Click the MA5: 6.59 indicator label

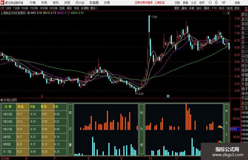[36, 13]
